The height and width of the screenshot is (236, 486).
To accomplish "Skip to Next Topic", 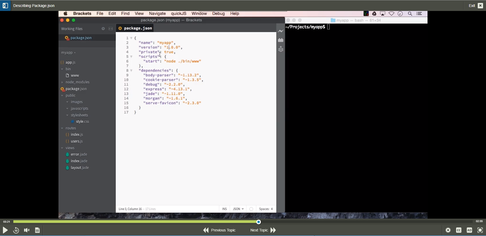I will [263, 230].
